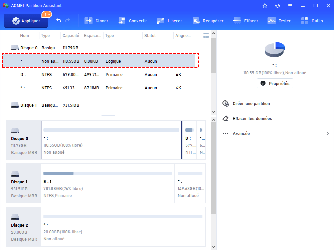Viewport: 334px width, 250px height.
Task: Click the AOMEI app logo icon
Action: point(6,5)
